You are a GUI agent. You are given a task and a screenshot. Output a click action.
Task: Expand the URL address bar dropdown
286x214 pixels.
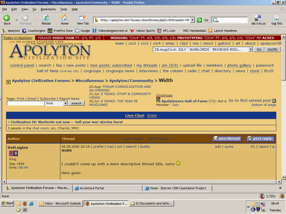(192, 20)
